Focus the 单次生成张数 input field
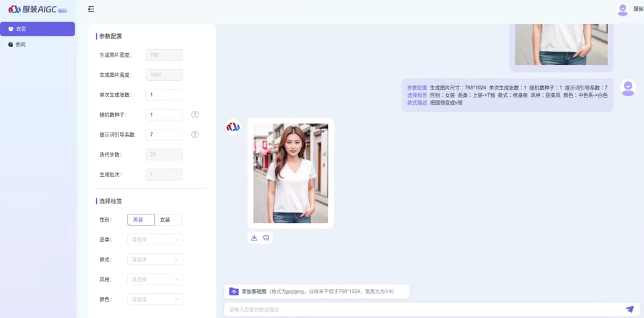Viewport: 644px width, 318px height. tap(164, 95)
